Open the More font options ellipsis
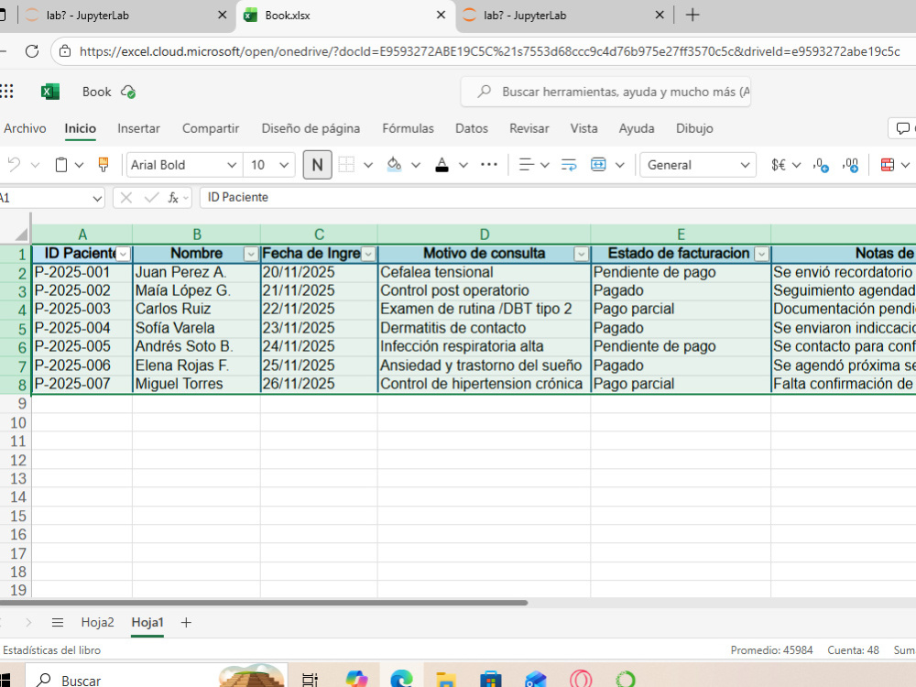Viewport: 916px width, 687px height. 489,165
